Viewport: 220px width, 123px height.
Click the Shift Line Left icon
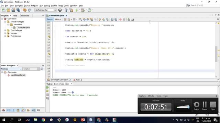[x=112, y=19]
